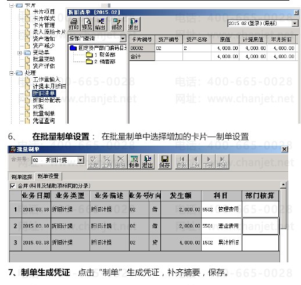Click the 打印 print icon in 折旧清单 toolbar
The width and height of the screenshot is (301, 285).
point(74,24)
